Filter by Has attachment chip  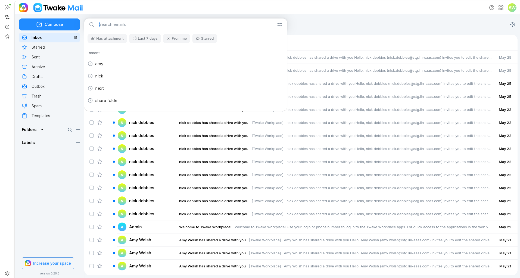108,39
